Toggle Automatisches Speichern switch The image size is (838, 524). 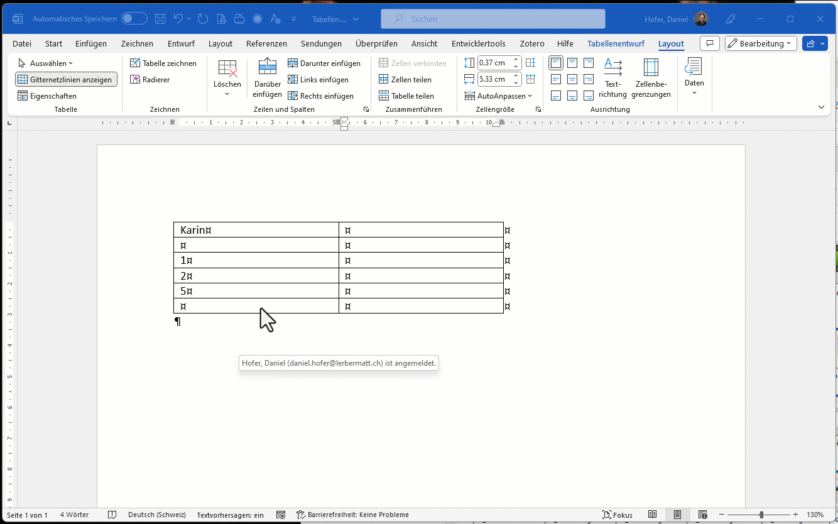point(134,19)
